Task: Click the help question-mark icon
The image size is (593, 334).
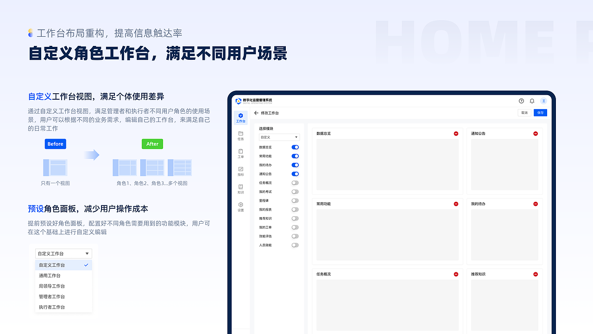Action: tap(521, 101)
